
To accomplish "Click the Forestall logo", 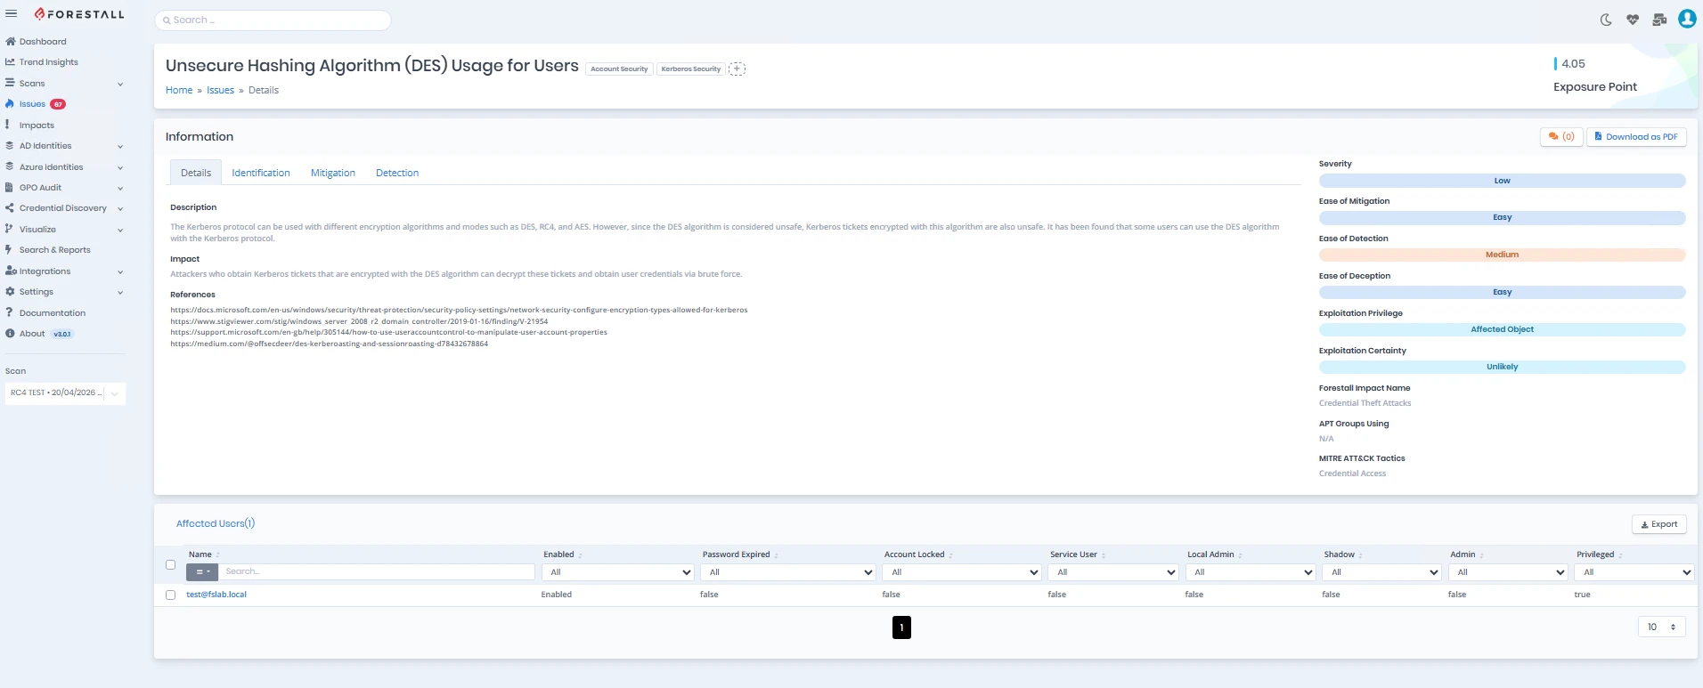I will pyautogui.click(x=79, y=14).
